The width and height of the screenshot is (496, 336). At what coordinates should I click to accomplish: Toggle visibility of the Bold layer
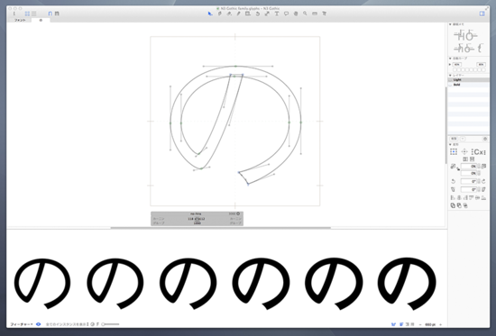[x=450, y=85]
